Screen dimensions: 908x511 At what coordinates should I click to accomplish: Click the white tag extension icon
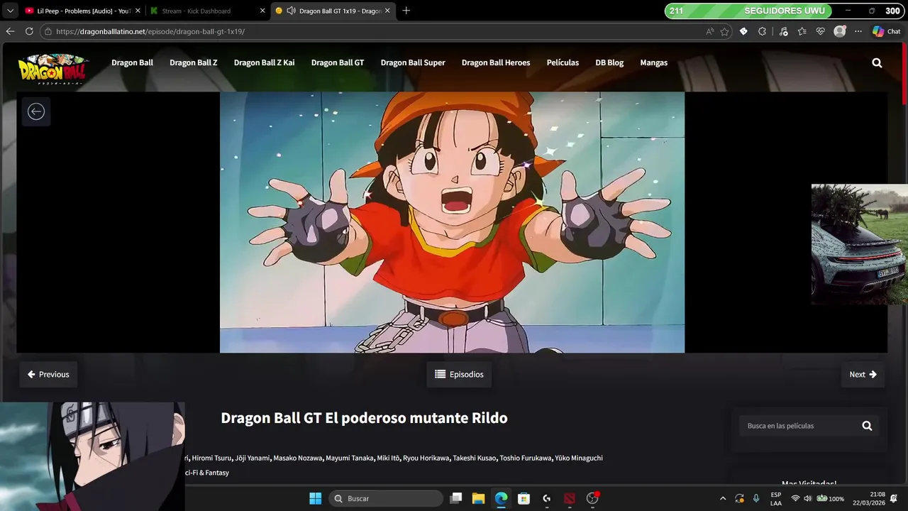tap(743, 31)
